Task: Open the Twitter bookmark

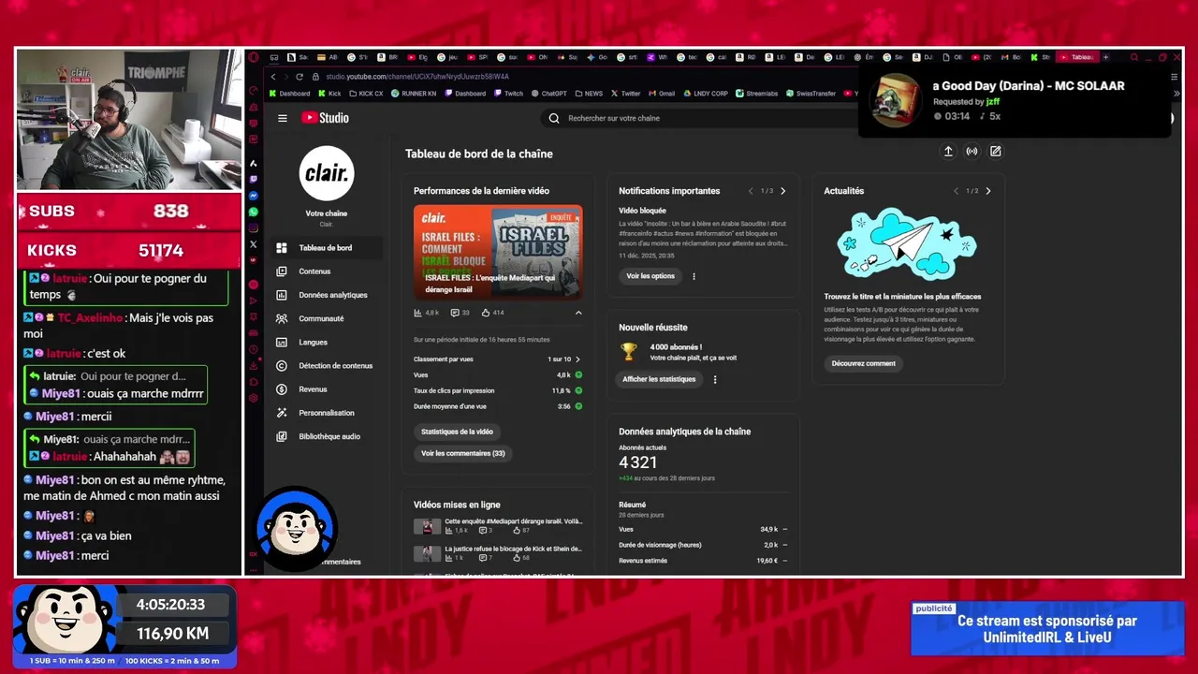Action: (x=625, y=94)
